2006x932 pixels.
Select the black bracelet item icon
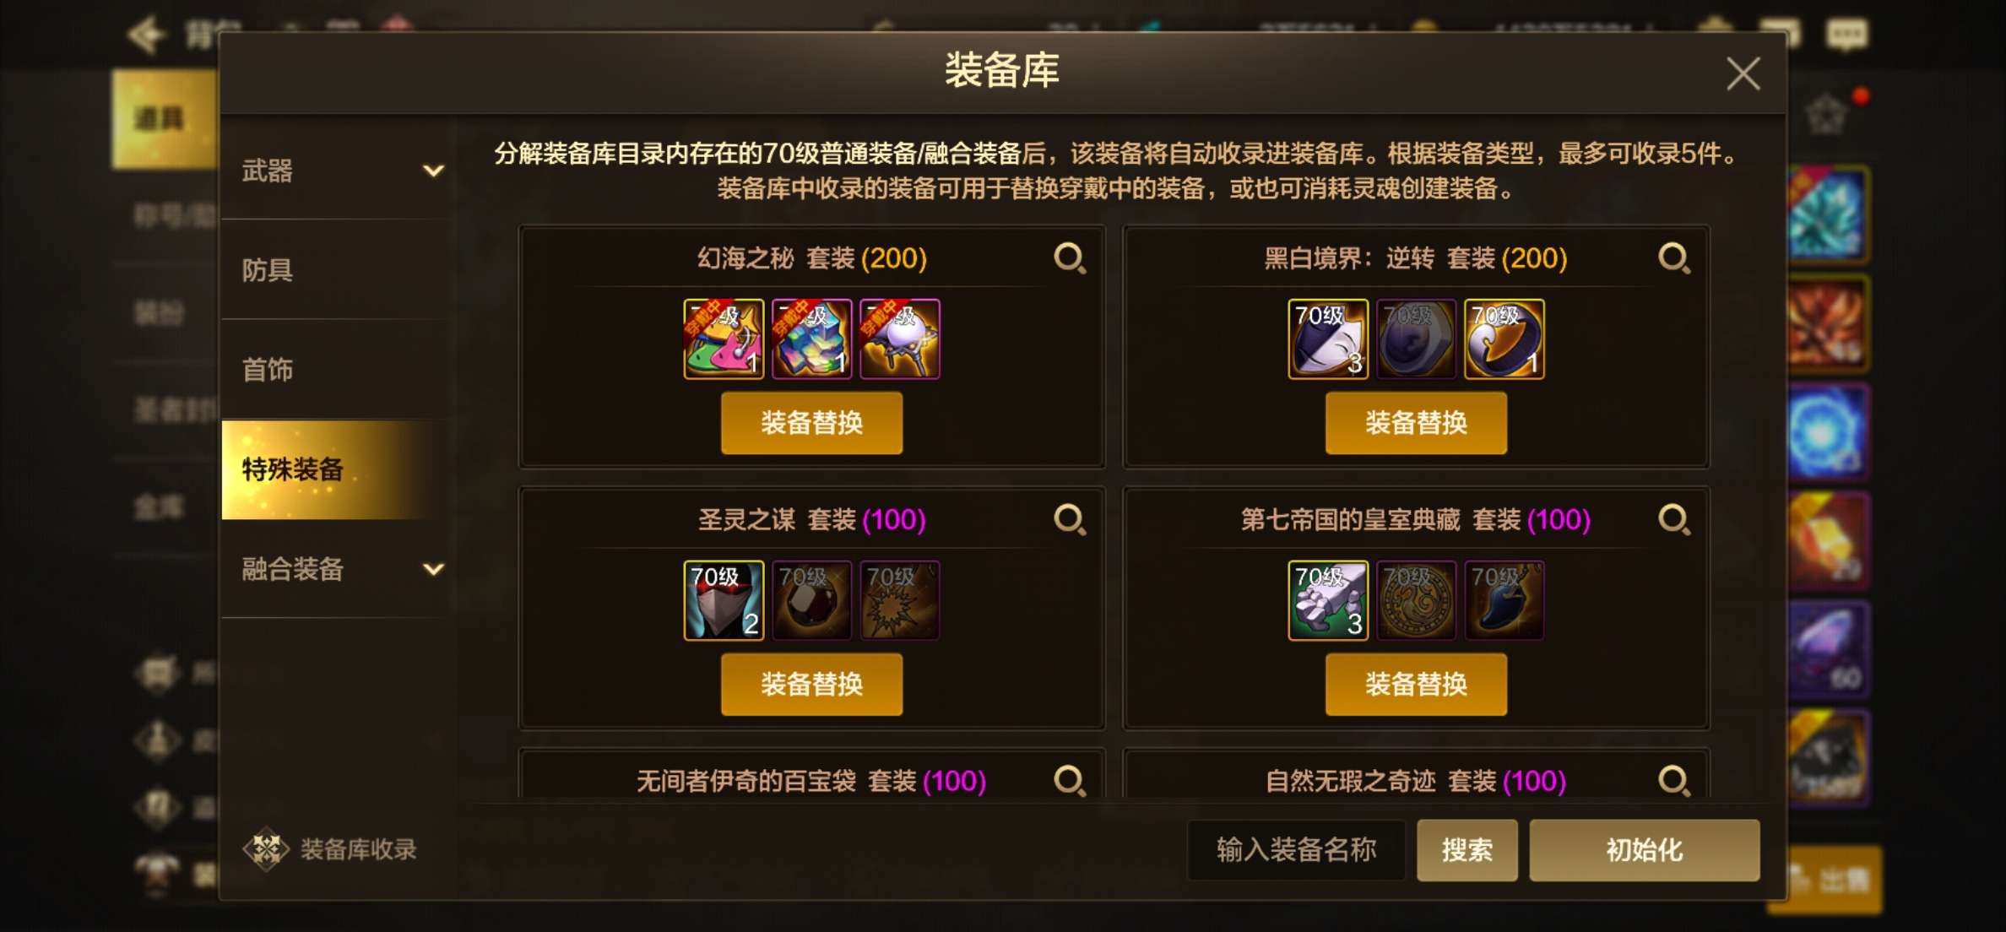1504,339
